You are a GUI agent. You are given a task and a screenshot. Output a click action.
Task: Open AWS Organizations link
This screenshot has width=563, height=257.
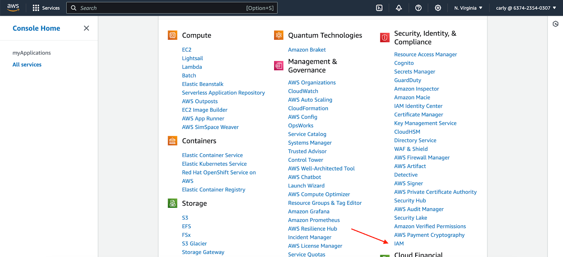(x=312, y=83)
